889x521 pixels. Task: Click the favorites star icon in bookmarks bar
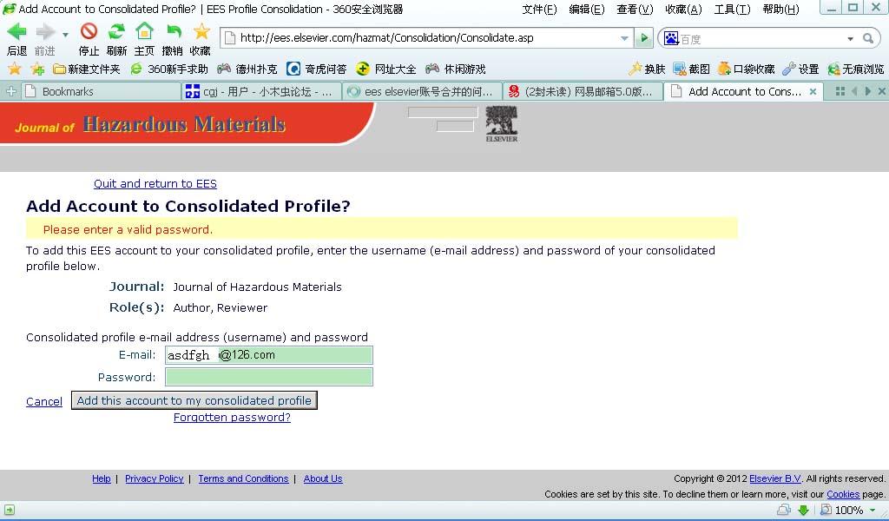tap(14, 69)
